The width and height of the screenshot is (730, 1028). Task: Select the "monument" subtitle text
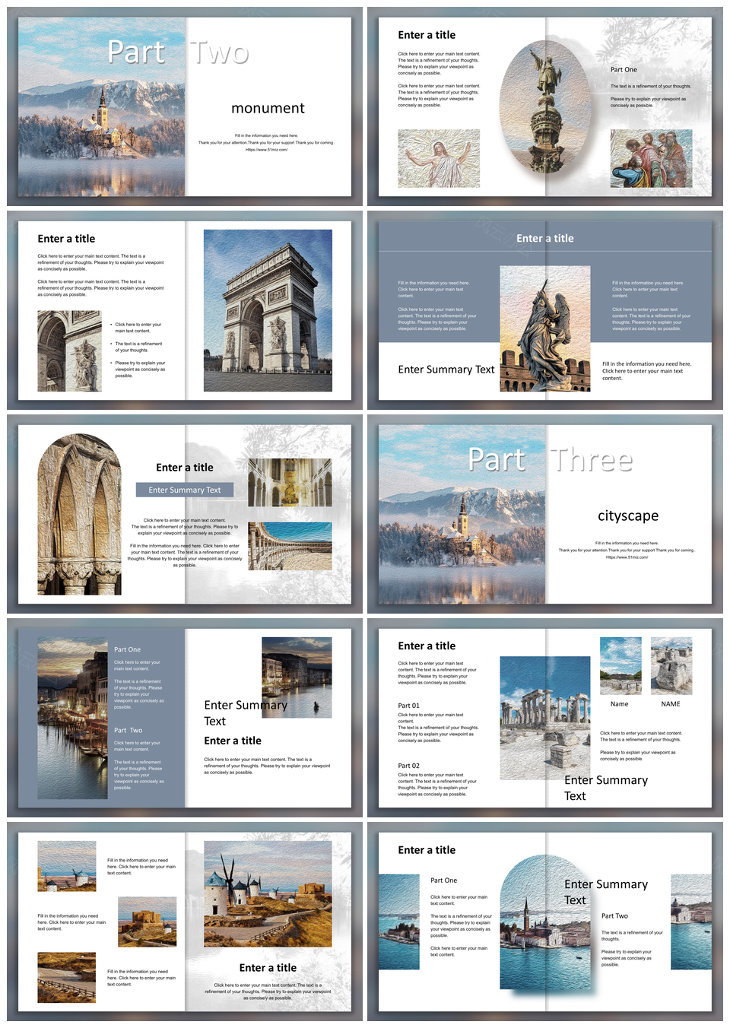click(x=268, y=109)
